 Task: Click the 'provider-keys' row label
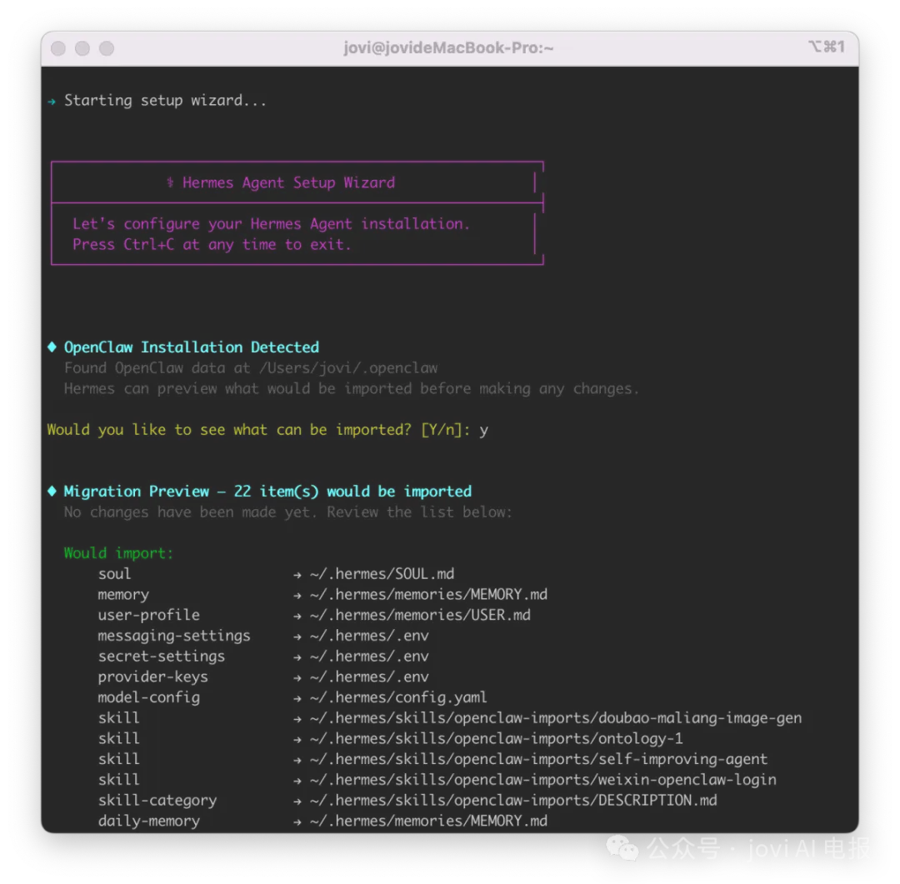(x=152, y=677)
